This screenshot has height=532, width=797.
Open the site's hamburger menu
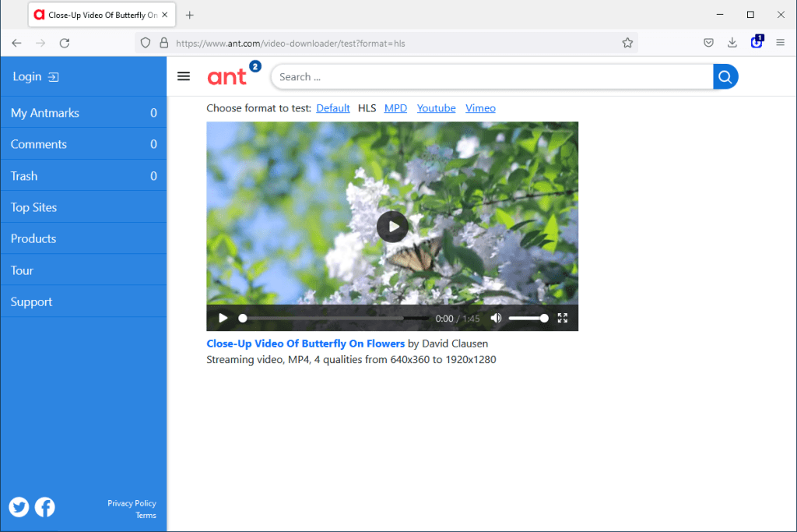(184, 76)
